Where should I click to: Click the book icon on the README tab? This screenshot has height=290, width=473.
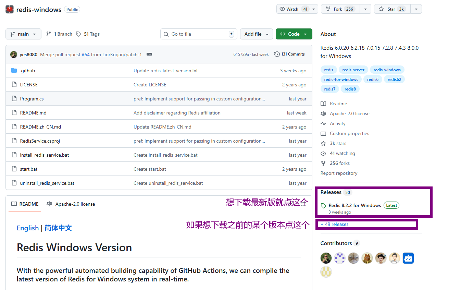(x=14, y=204)
